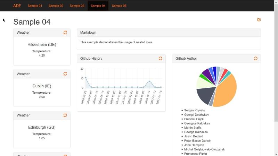
Task: Reload the Dublin weather widget
Action: point(65,74)
